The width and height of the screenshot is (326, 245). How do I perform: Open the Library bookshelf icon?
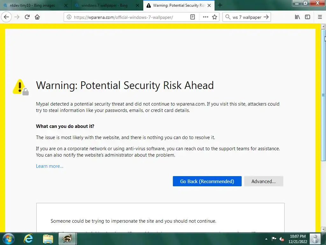point(297,17)
